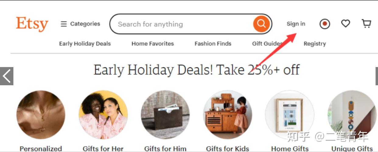Image resolution: width=378 pixels, height=152 pixels.
Task: Click Early Holiday Deals 25% off headline
Action: pos(196,70)
